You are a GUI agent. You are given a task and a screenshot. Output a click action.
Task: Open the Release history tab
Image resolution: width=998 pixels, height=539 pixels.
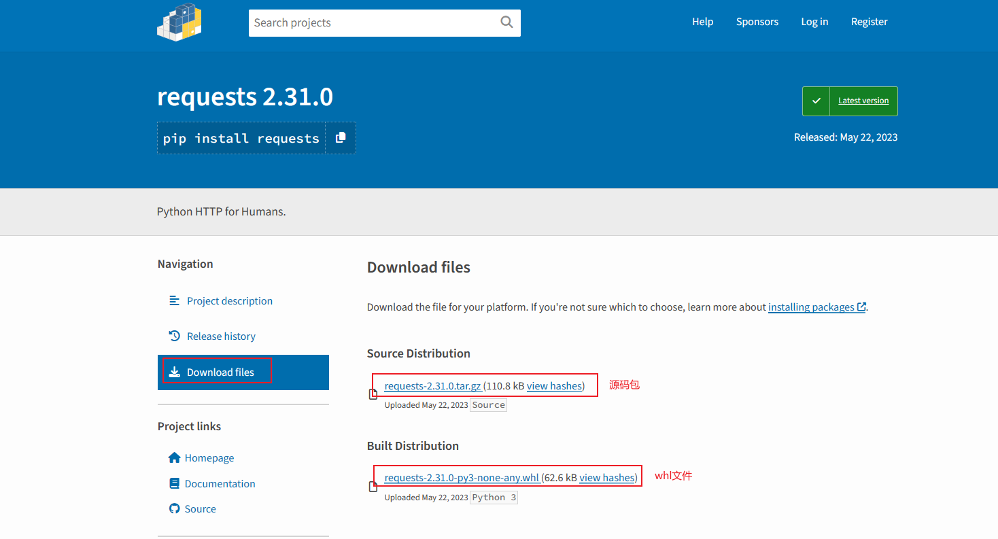click(243, 336)
